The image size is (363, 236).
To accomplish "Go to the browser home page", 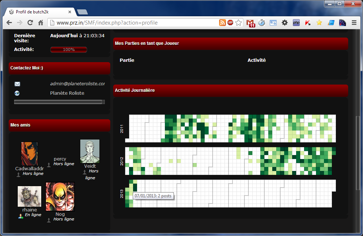I will tap(41, 23).
